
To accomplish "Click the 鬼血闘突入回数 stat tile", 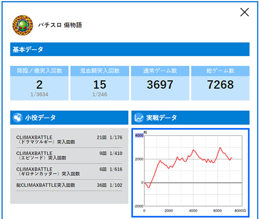I will [x=100, y=83].
